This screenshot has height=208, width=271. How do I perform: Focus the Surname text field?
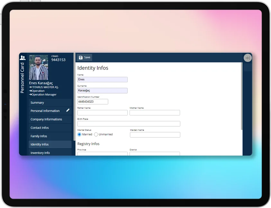[102, 91]
